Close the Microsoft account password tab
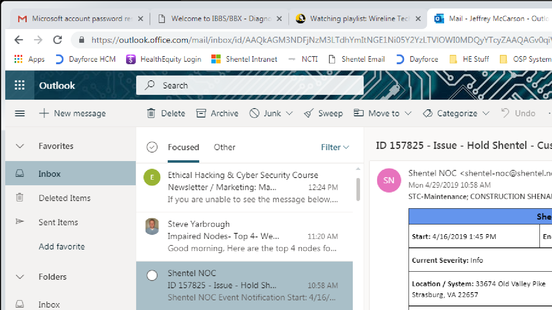The width and height of the screenshot is (552, 310). (x=140, y=19)
